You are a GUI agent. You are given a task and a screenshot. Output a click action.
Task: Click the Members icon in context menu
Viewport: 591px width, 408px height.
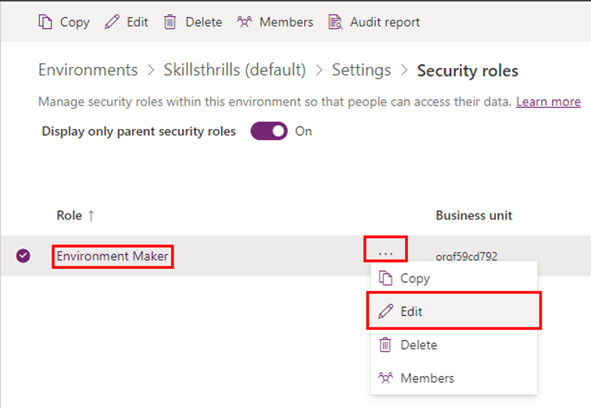(x=385, y=378)
